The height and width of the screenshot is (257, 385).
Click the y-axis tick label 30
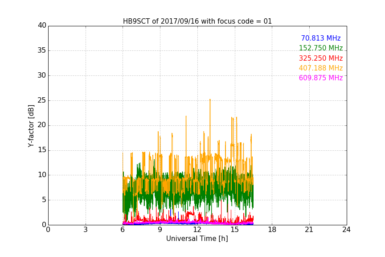point(42,75)
